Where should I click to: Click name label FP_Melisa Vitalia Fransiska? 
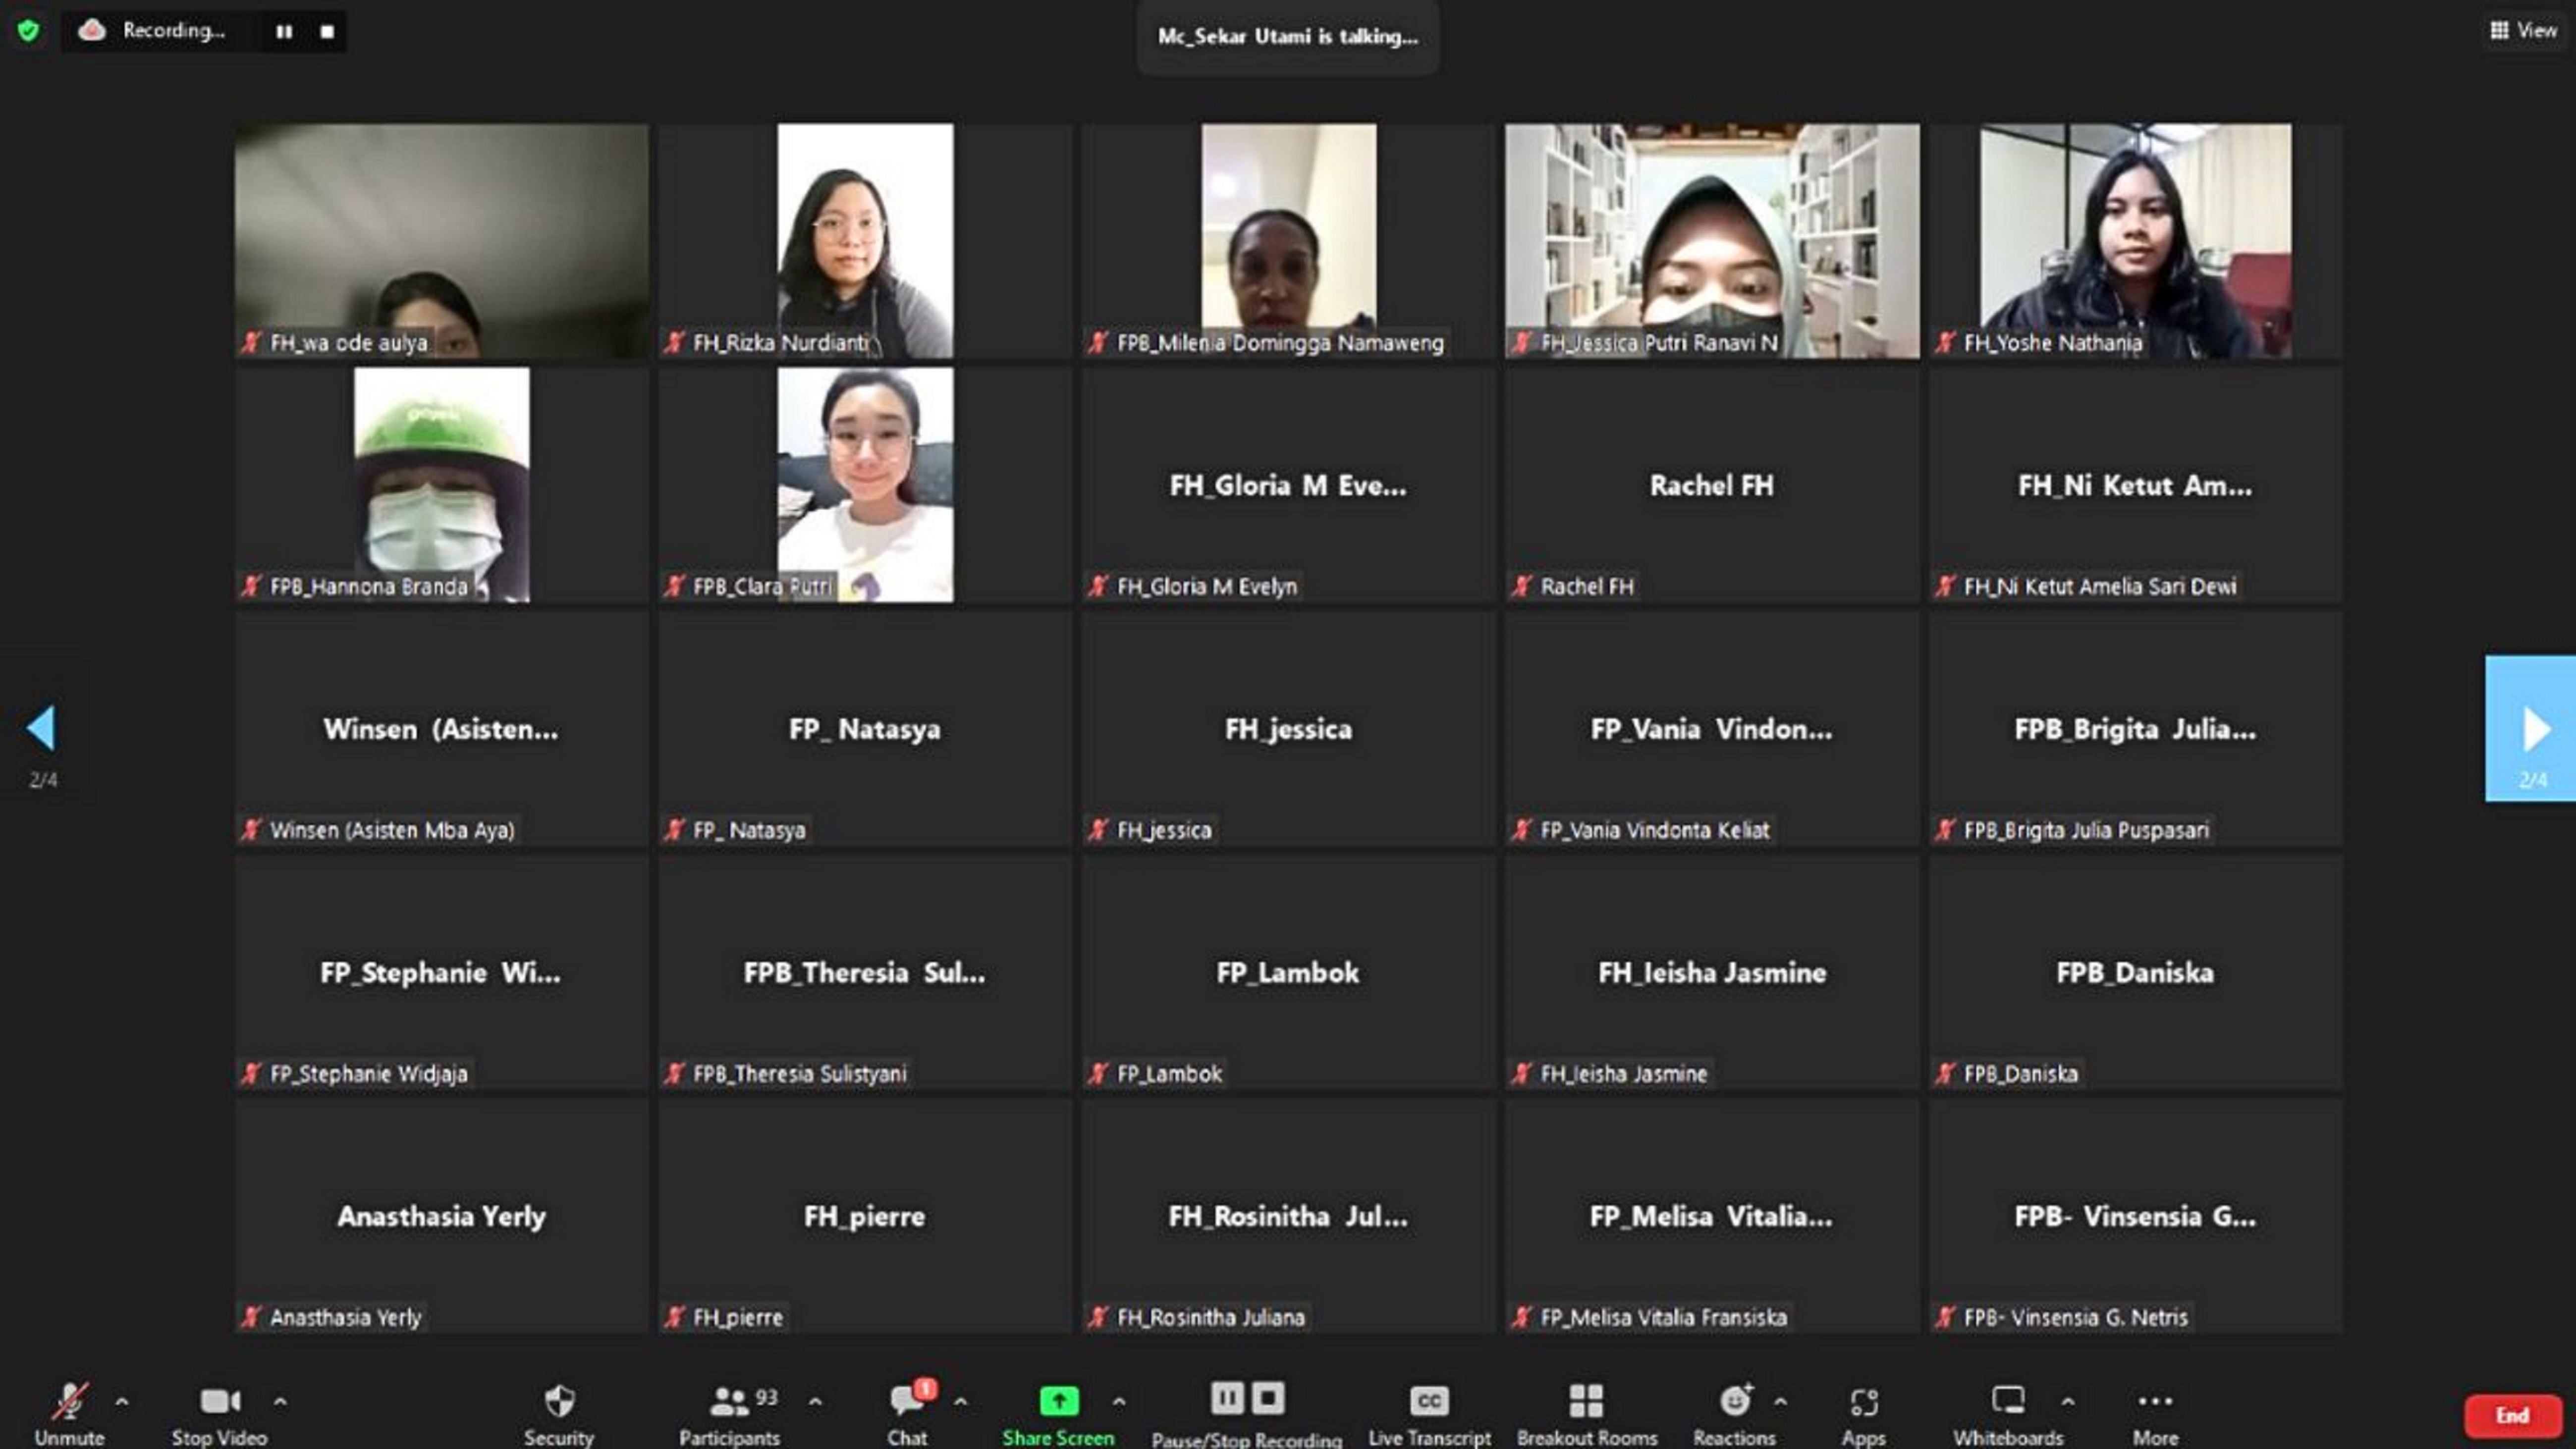(x=1664, y=1317)
